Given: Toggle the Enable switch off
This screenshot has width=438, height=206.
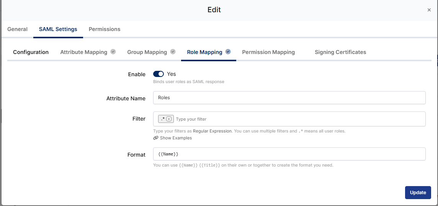Looking at the screenshot, I should pyautogui.click(x=159, y=74).
